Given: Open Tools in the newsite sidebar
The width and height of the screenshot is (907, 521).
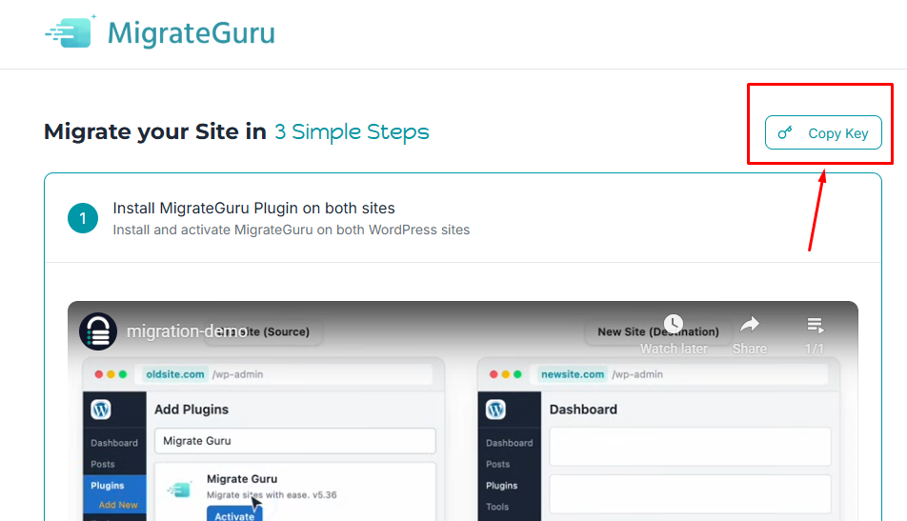Looking at the screenshot, I should [x=497, y=507].
